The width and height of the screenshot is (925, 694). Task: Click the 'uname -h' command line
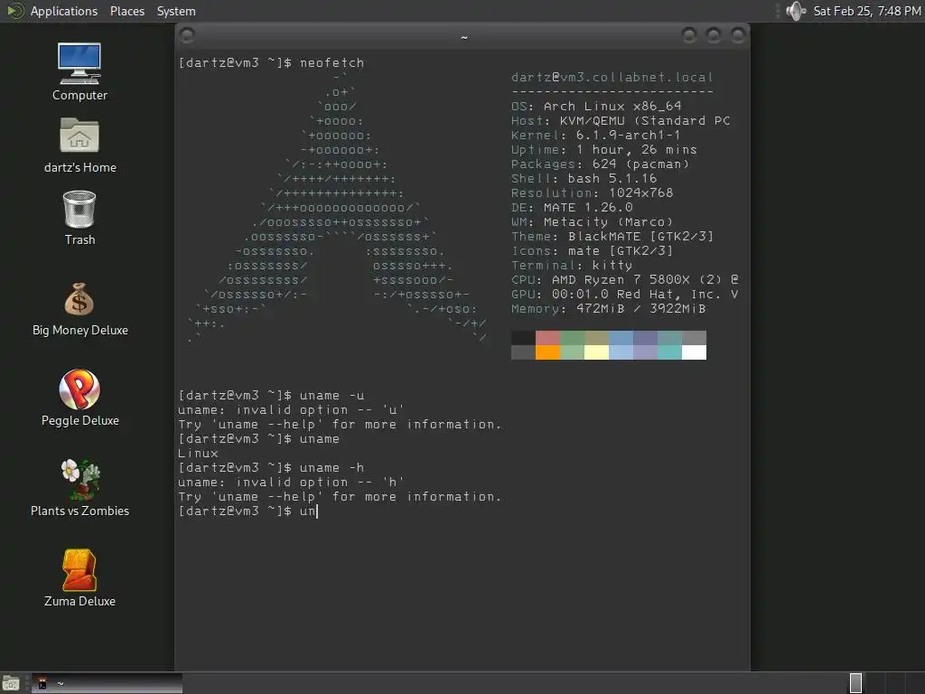[271, 467]
